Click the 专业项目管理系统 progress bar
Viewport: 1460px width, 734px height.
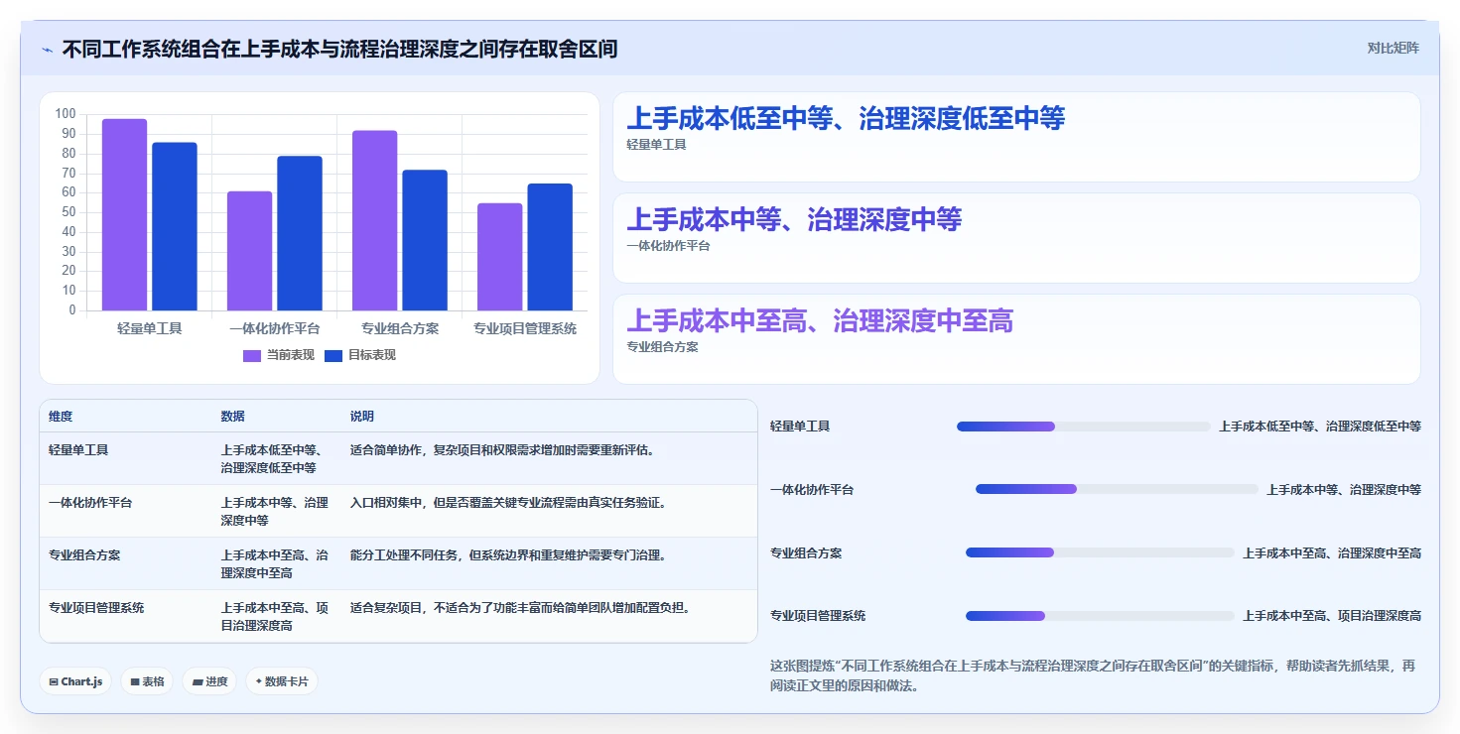(x=1100, y=616)
